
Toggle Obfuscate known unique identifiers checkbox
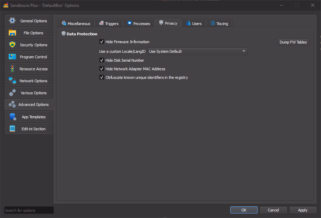tap(102, 77)
